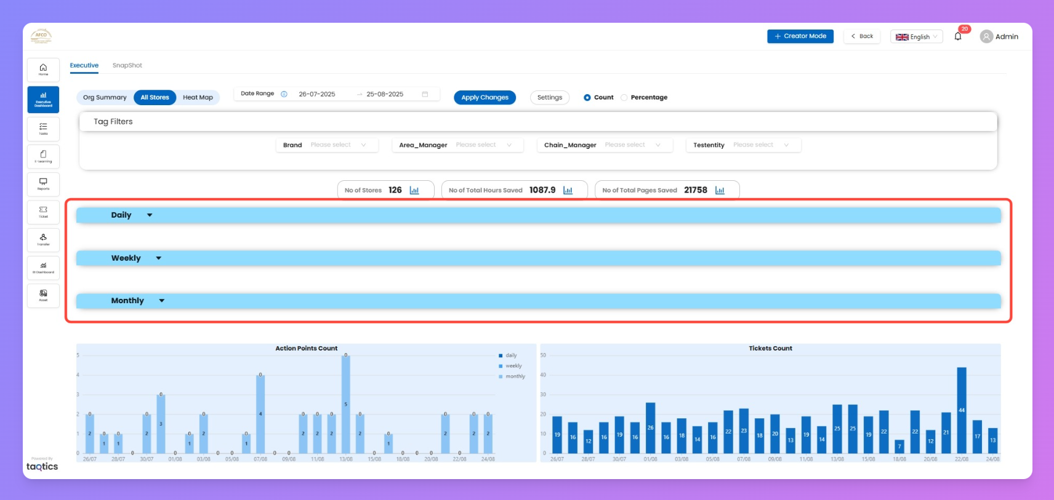The image size is (1054, 500).
Task: Open chart icon for Total Pages Saved
Action: click(720, 191)
